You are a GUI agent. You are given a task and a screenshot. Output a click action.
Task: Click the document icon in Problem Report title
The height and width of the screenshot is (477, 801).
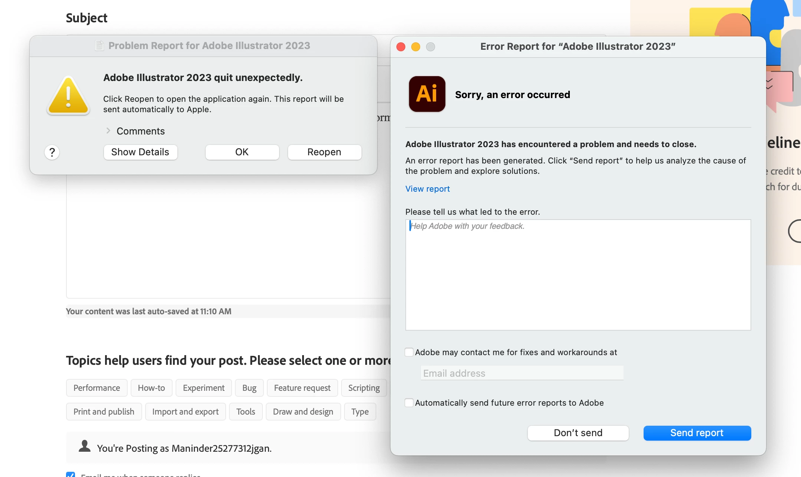99,46
